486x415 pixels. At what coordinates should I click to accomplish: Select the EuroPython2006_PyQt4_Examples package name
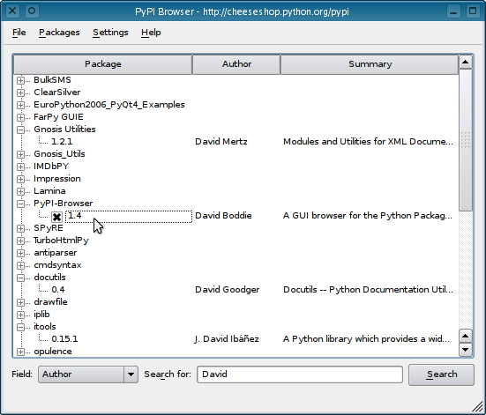coord(109,105)
